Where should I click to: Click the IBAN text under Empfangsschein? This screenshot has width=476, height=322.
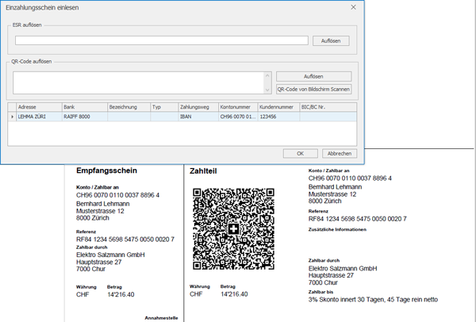click(117, 195)
